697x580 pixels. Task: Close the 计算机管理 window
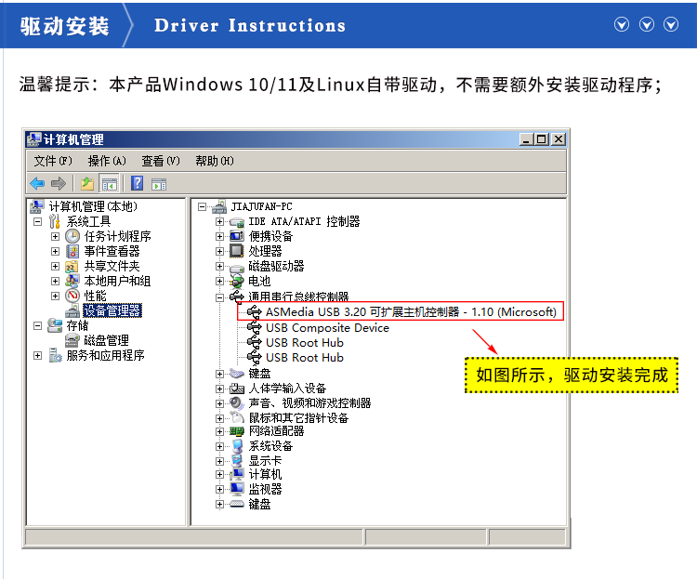tap(559, 139)
